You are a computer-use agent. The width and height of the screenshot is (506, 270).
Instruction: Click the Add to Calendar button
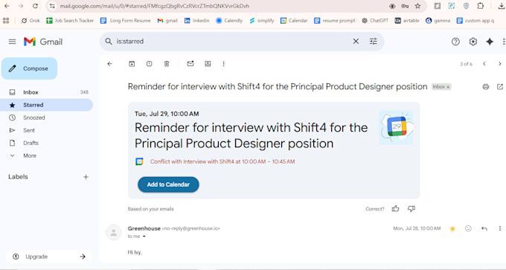(168, 184)
